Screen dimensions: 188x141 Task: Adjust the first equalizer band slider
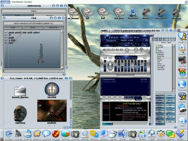point(116,66)
